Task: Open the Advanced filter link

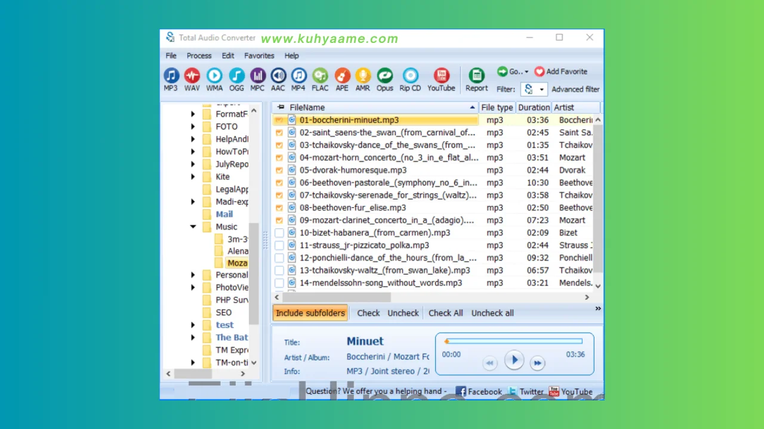Action: click(575, 89)
